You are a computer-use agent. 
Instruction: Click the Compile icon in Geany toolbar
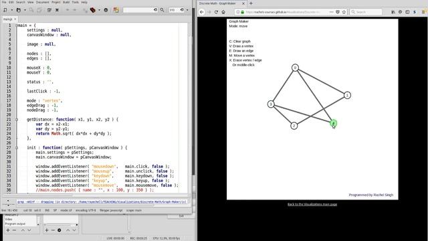[86, 10]
